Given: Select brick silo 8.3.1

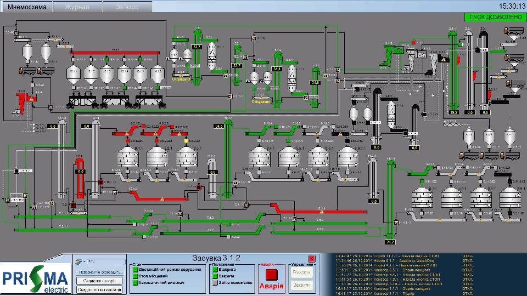Looking at the screenshot, I should pos(187,157).
